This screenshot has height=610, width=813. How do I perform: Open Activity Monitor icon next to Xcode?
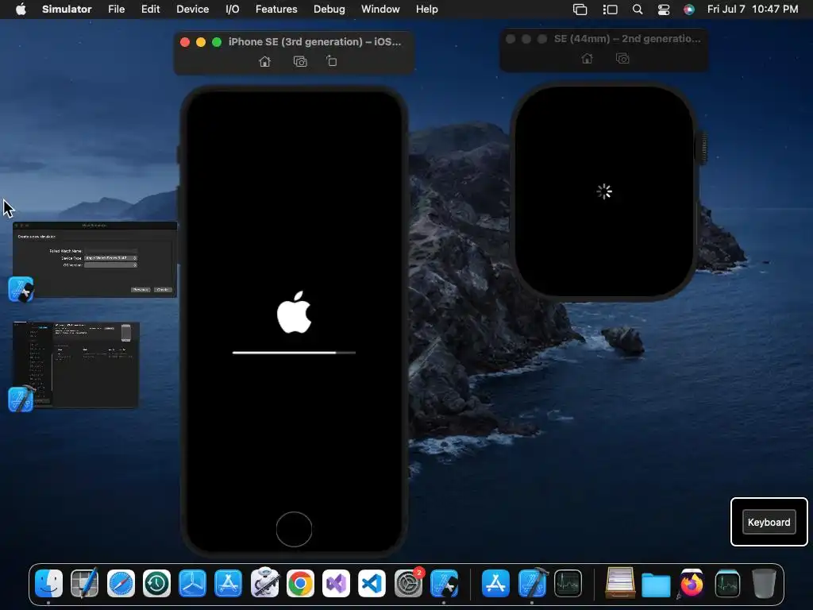pyautogui.click(x=568, y=584)
